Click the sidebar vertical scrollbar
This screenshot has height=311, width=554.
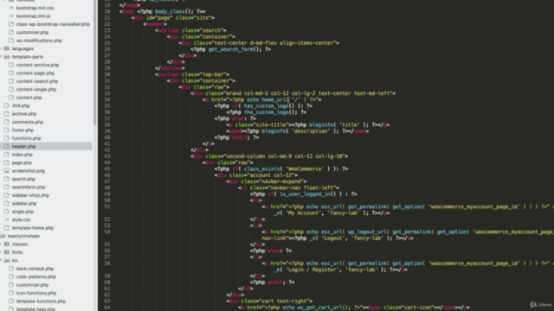point(94,62)
